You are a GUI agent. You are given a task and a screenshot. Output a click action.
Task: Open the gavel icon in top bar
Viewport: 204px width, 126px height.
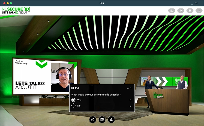pyautogui.click(x=172, y=11)
